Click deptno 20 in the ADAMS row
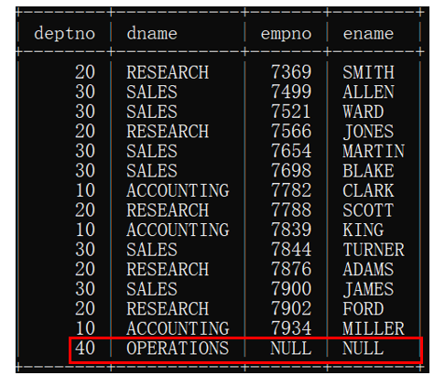 [85, 269]
